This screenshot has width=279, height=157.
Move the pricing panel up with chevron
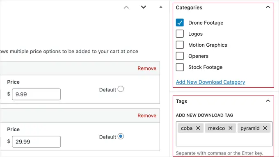pyautogui.click(x=126, y=7)
